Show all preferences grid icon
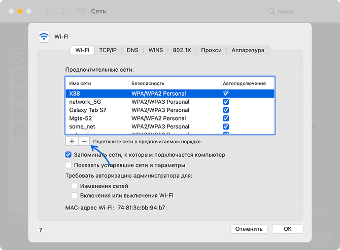 (x=81, y=11)
